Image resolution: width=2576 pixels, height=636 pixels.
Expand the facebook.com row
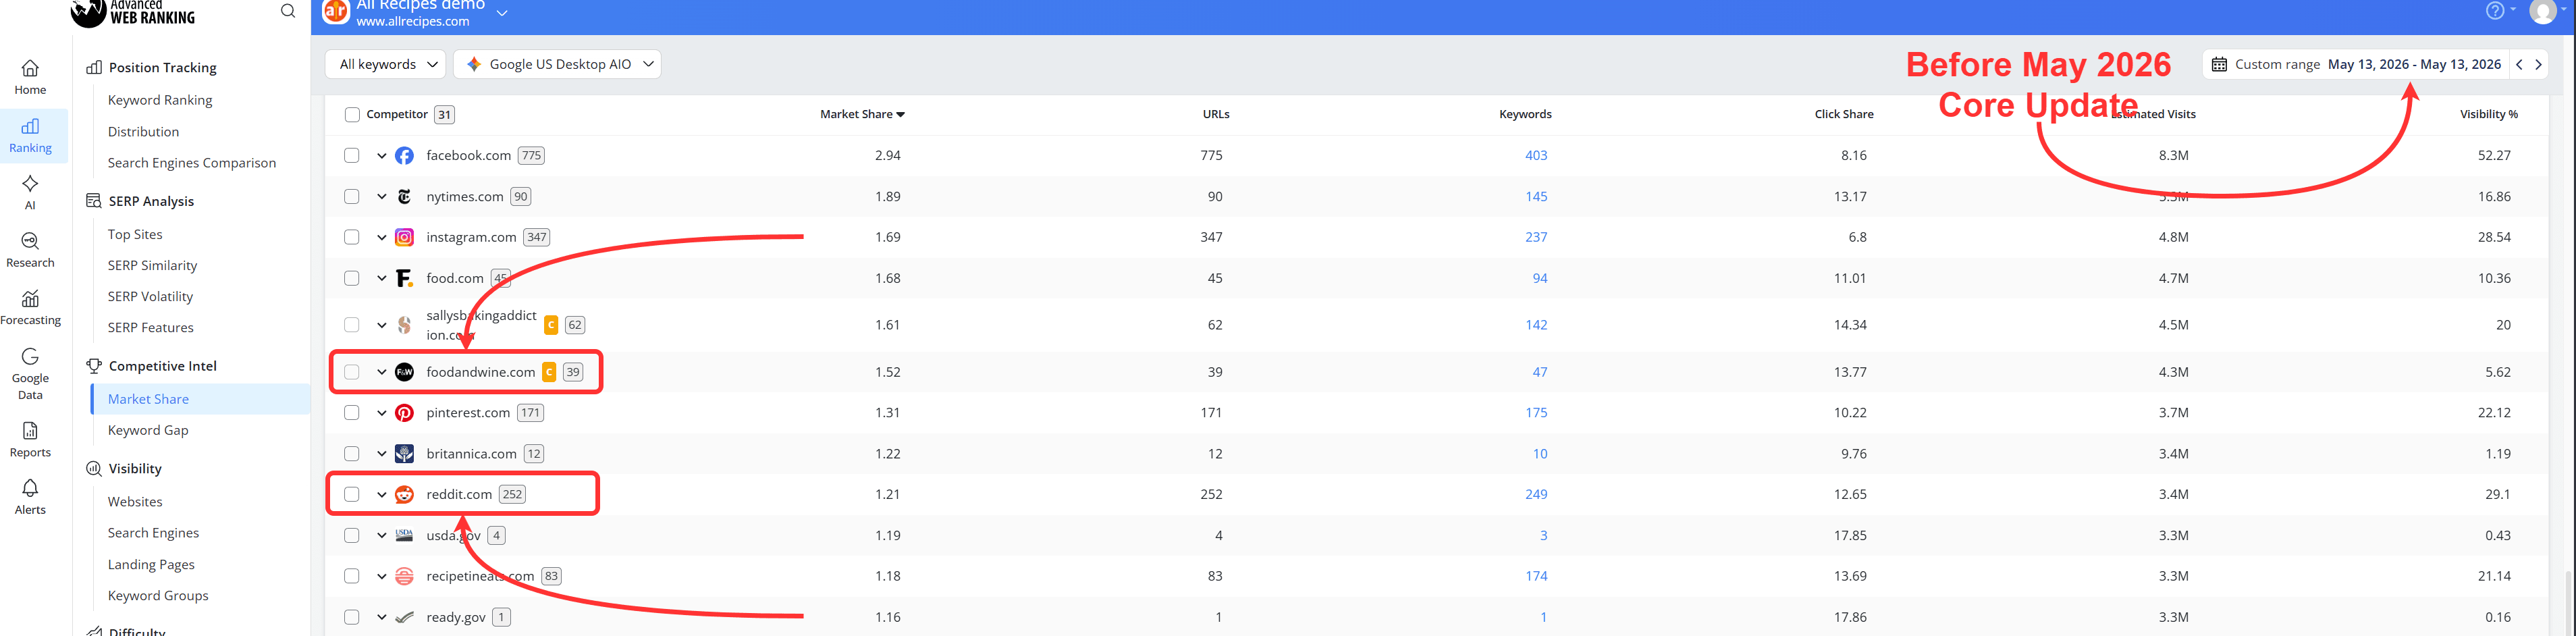[381, 156]
